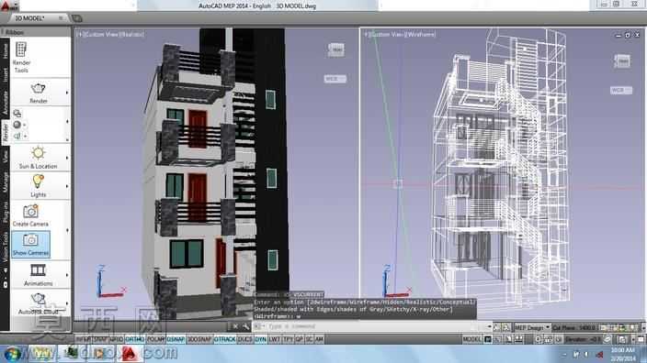
Task: Click the command line customize wrench icon
Action: tap(246, 326)
